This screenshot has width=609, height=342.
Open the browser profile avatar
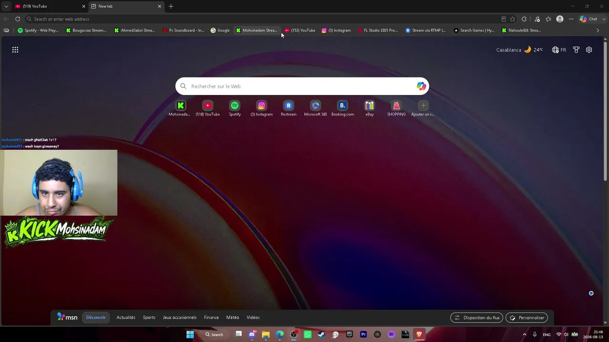pos(560,19)
